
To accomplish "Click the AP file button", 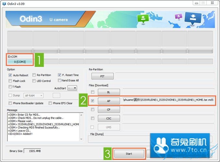I will click(109, 101).
